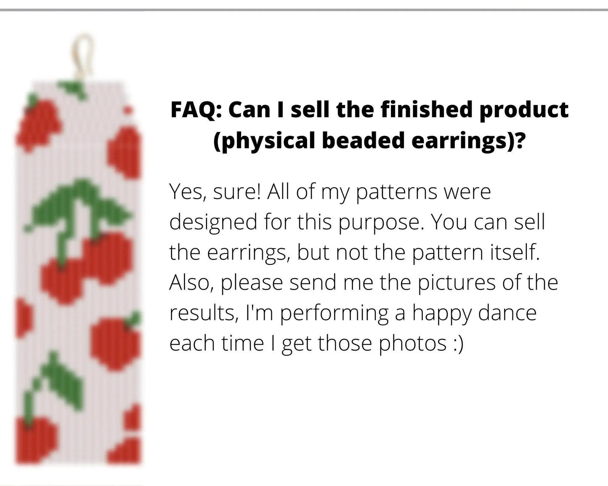608x486 pixels.
Task: Click the green leaves above the center cherries
Action: [x=80, y=204]
